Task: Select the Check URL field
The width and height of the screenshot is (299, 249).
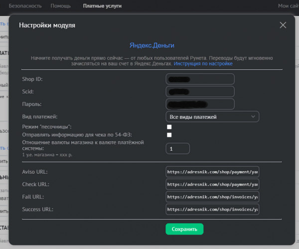Action: (212, 184)
